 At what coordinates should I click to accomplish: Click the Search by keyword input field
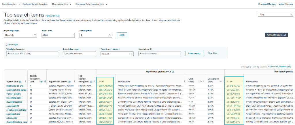(x=159, y=54)
